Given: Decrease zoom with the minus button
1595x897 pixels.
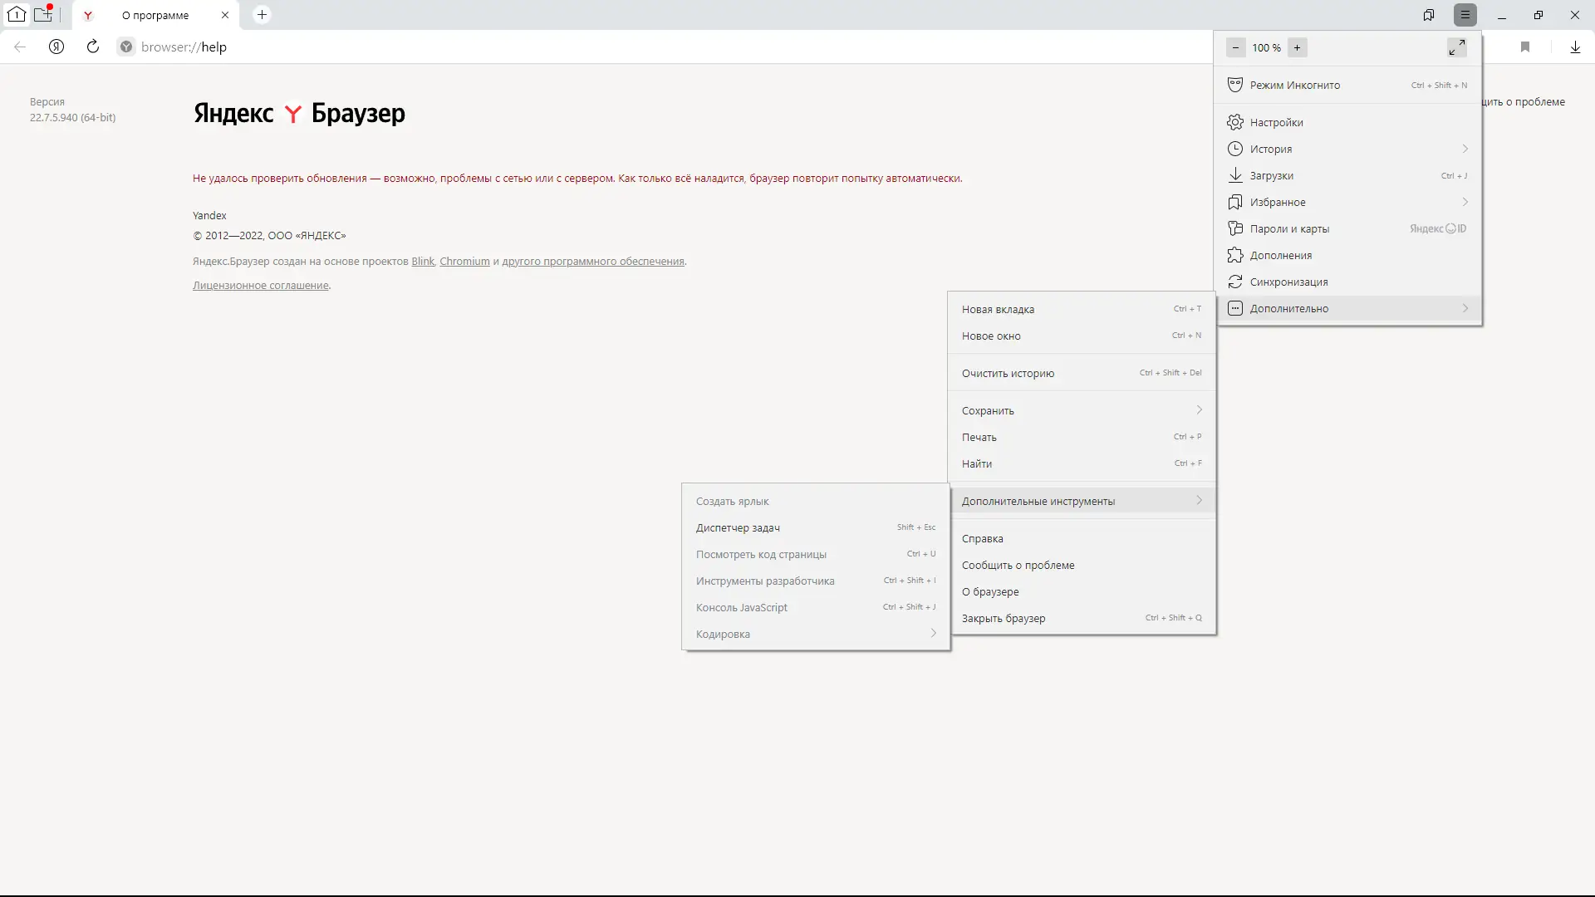Looking at the screenshot, I should (x=1235, y=47).
